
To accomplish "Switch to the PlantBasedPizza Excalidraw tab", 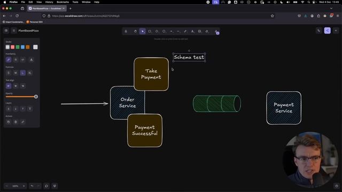I will [46, 9].
